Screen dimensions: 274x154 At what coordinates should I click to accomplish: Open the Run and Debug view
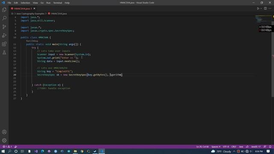4,35
